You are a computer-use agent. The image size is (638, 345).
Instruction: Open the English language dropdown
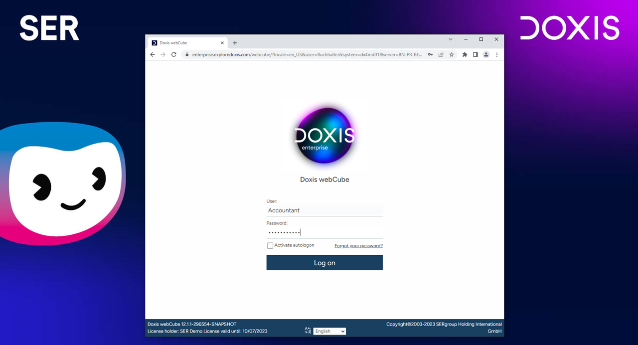pyautogui.click(x=329, y=331)
